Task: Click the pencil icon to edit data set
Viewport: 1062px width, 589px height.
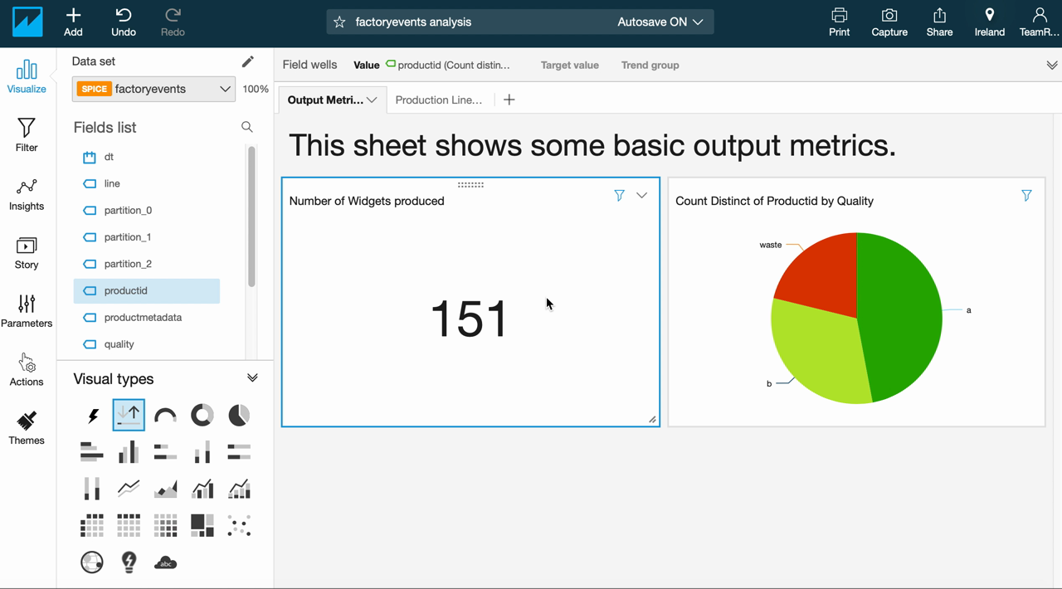Action: (x=247, y=61)
